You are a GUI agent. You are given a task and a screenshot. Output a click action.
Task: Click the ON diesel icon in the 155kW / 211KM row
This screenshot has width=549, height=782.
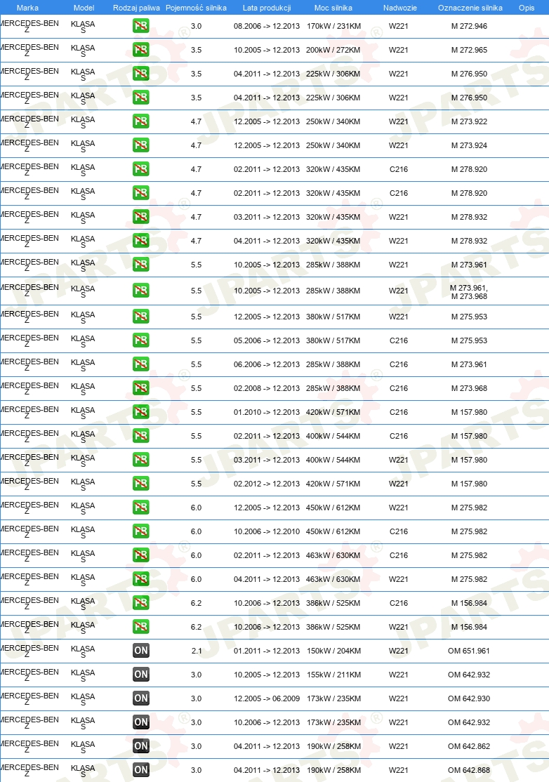[141, 675]
